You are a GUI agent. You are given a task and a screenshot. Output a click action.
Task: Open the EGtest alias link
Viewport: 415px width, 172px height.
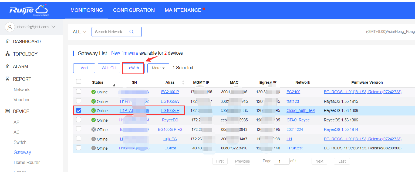[x=170, y=148]
